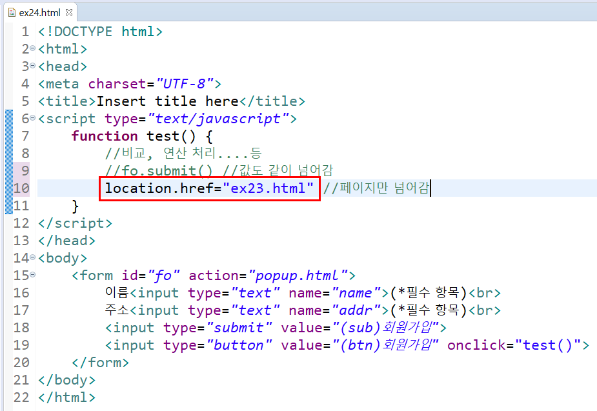Image resolution: width=597 pixels, height=411 pixels.
Task: Collapse the head tag fold at line 3
Action: click(32, 66)
